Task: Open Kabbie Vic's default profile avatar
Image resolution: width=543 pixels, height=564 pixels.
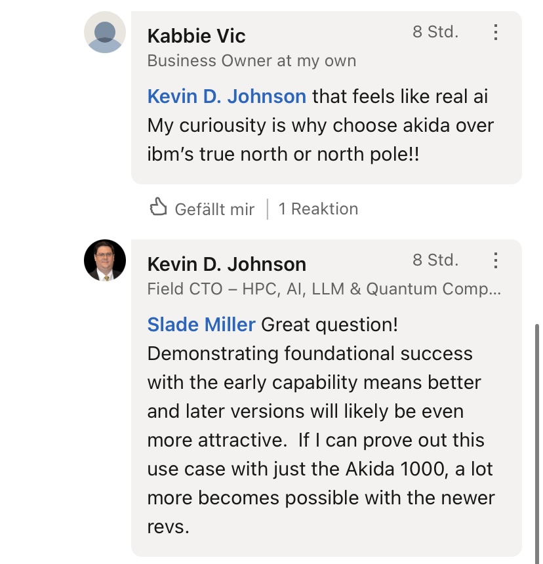Action: [105, 32]
